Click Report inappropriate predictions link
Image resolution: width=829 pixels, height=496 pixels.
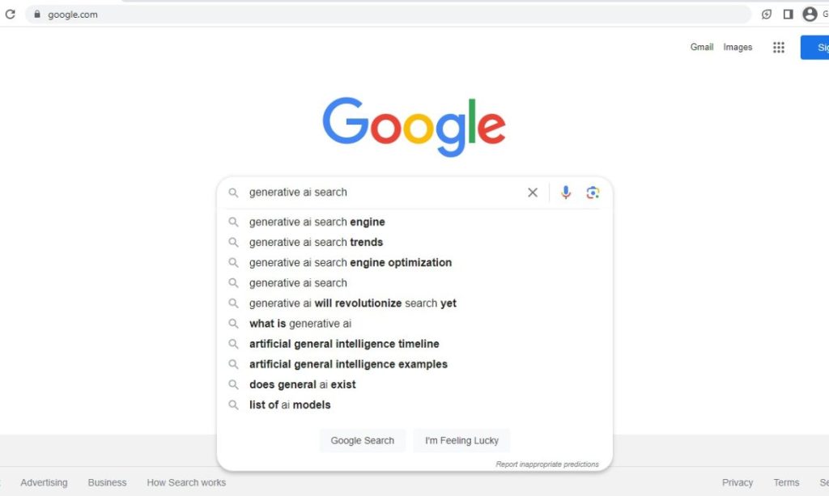[x=547, y=464]
